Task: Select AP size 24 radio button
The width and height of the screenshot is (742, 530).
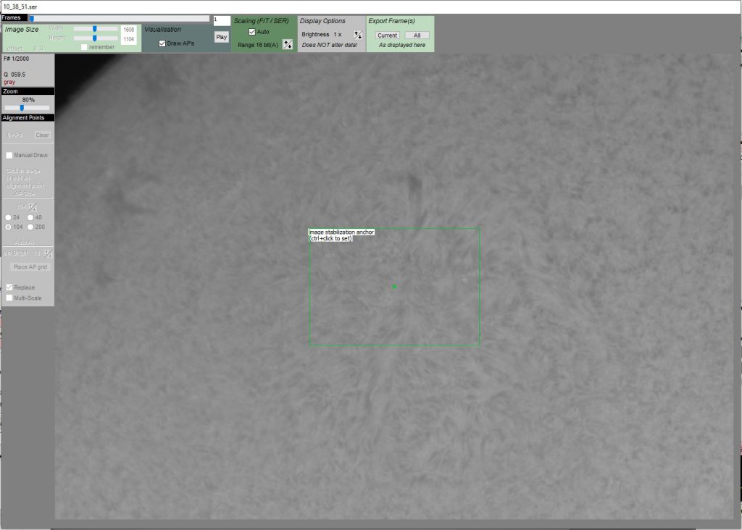Action: (x=8, y=217)
